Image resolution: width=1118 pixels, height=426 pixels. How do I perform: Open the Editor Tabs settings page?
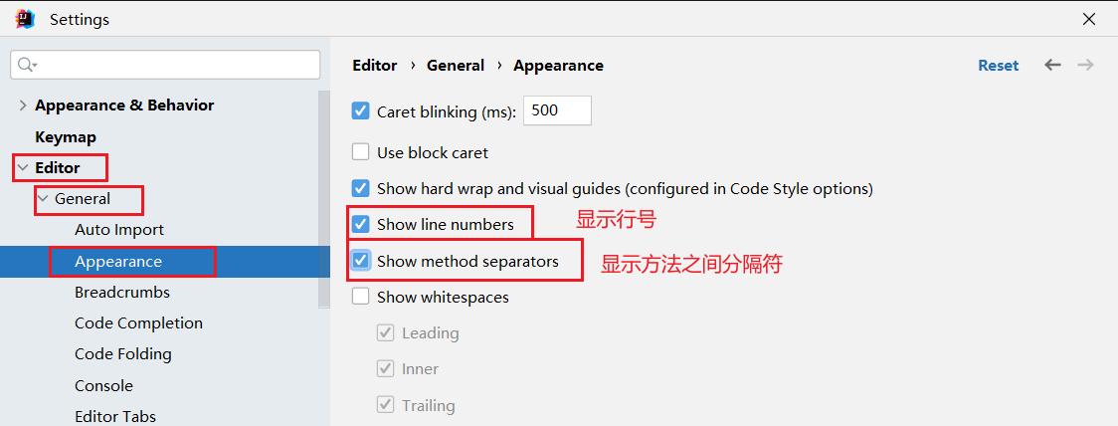click(x=115, y=416)
